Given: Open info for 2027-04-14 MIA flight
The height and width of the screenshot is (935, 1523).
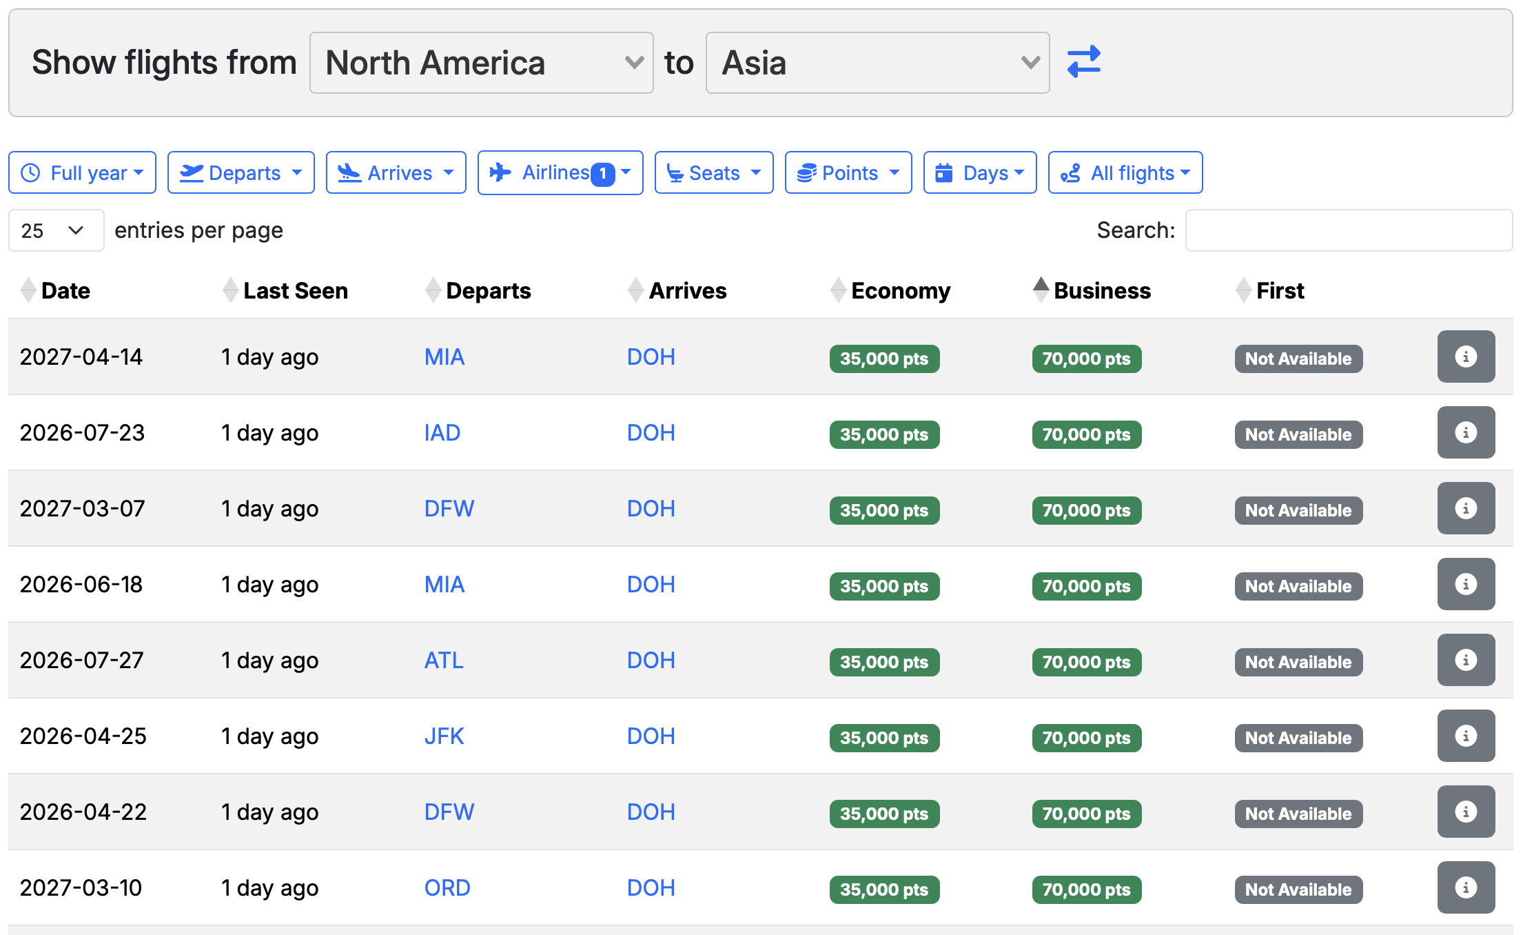Looking at the screenshot, I should pyautogui.click(x=1466, y=356).
